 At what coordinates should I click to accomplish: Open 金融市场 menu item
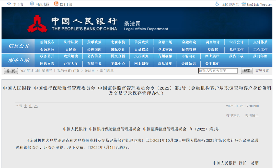tap(165, 42)
